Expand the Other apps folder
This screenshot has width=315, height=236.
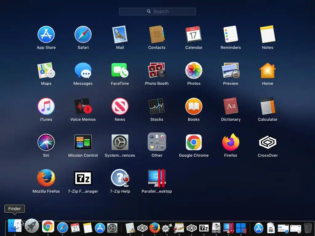tap(157, 142)
